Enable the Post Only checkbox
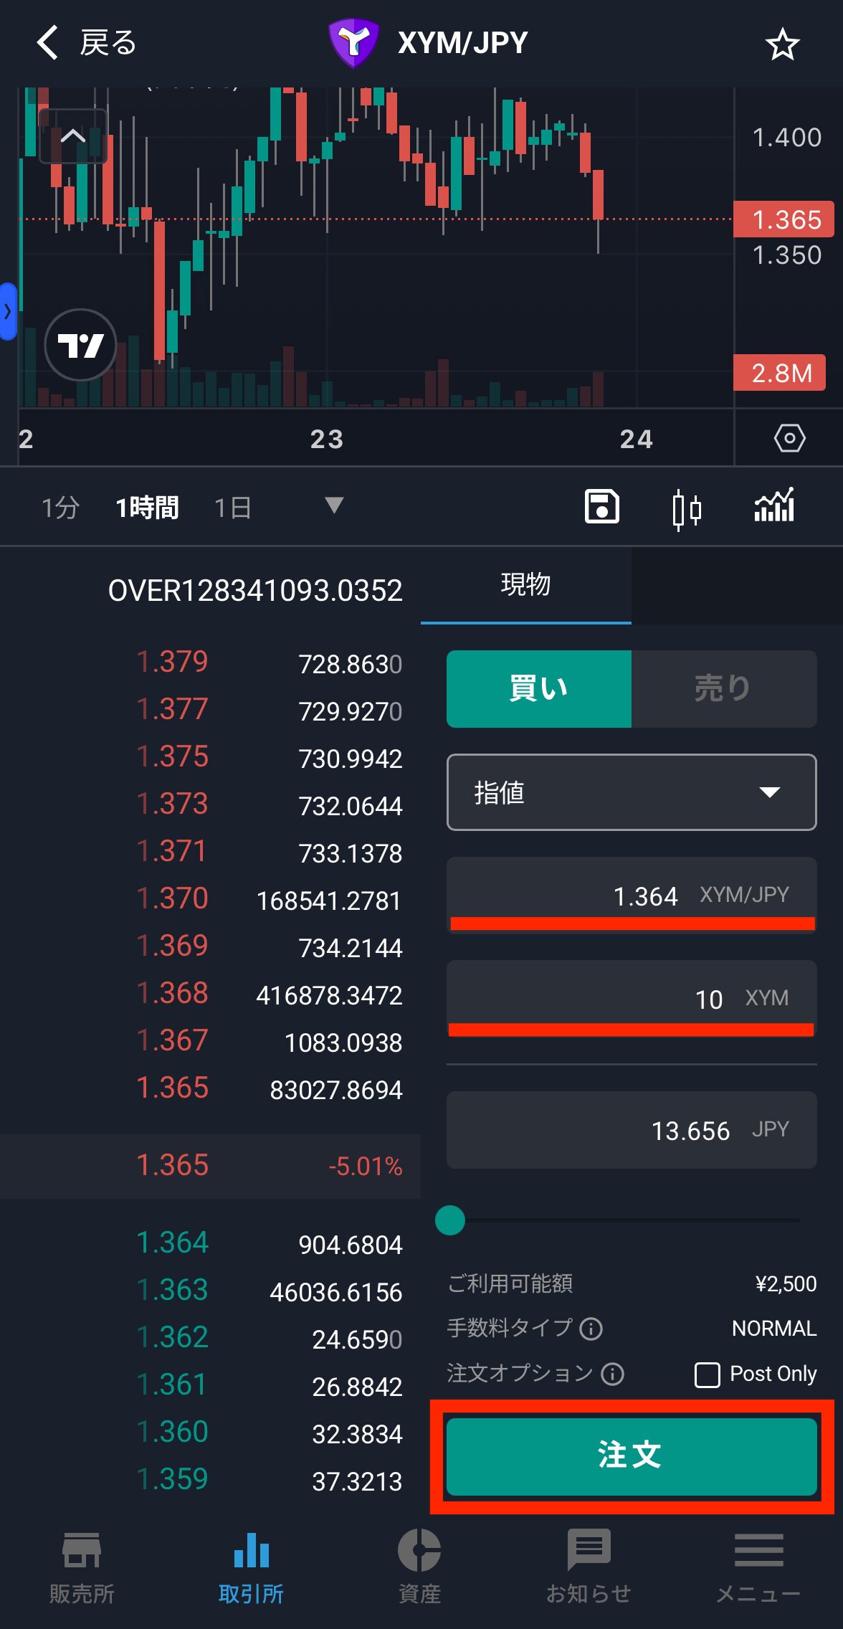Viewport: 843px width, 1629px height. (x=708, y=1374)
